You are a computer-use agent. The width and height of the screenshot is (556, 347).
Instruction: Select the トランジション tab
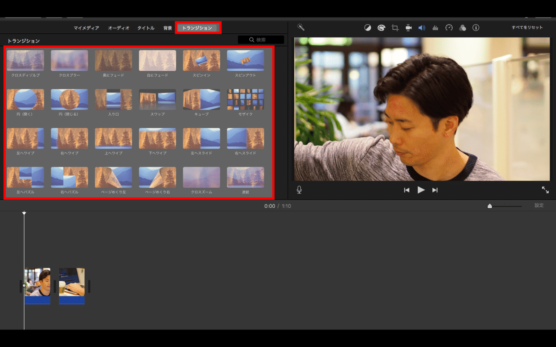pos(197,28)
